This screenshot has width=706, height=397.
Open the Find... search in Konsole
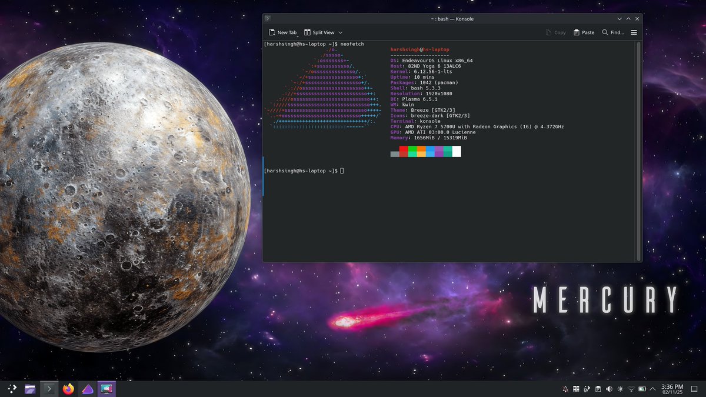click(613, 32)
